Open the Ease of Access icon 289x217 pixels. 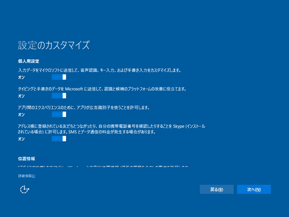[x=25, y=189]
